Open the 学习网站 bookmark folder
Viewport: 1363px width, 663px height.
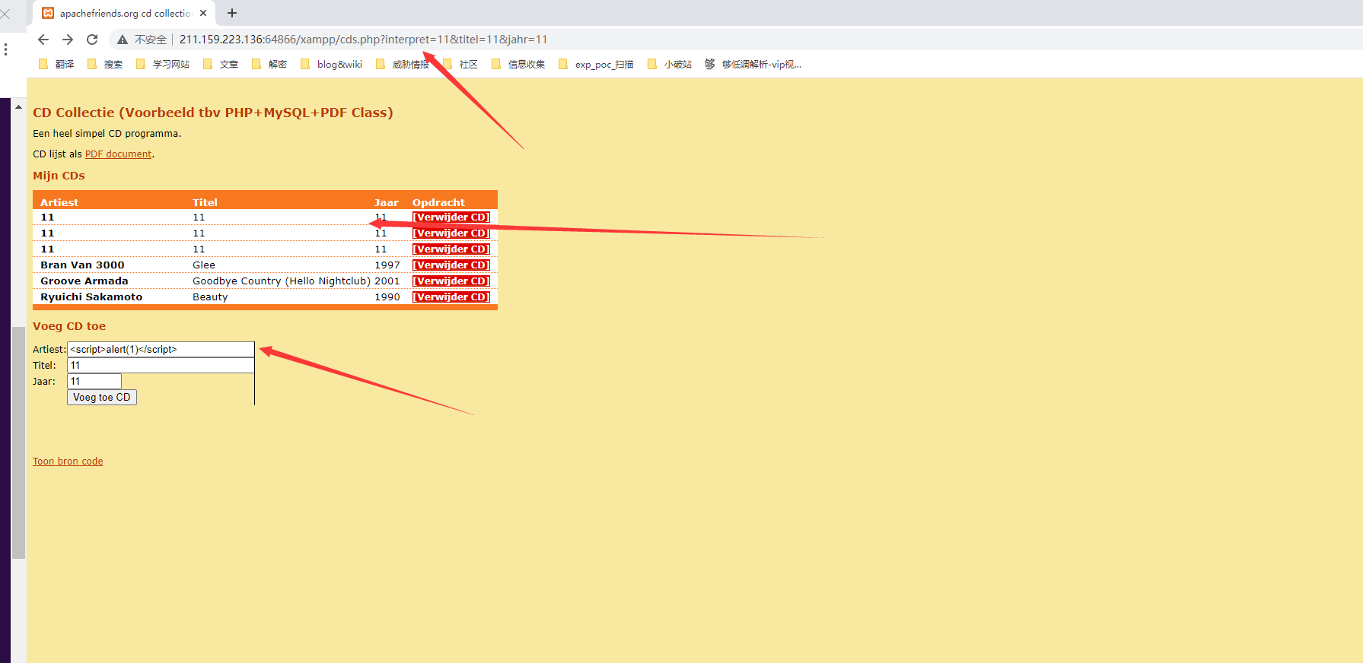(163, 65)
